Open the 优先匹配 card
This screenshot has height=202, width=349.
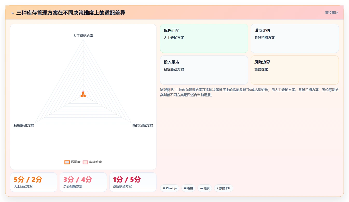(204, 38)
